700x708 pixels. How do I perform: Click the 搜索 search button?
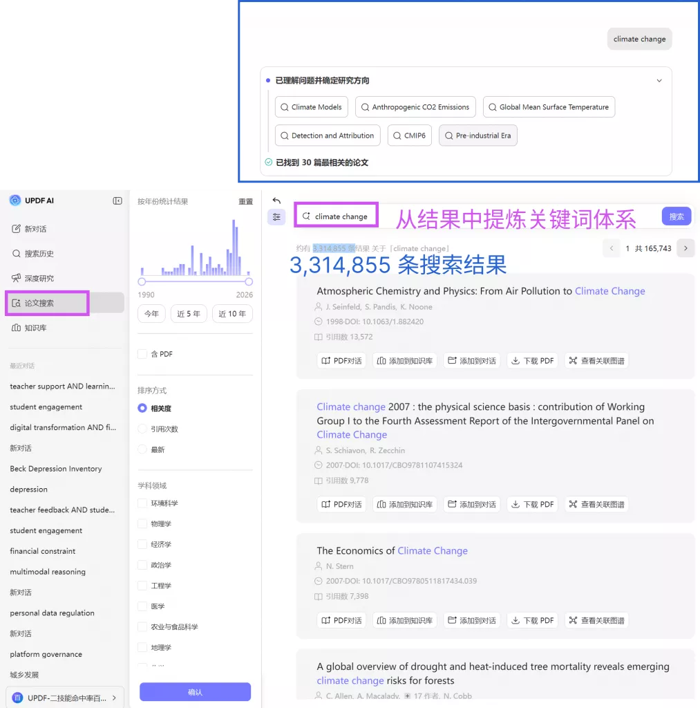[676, 216]
